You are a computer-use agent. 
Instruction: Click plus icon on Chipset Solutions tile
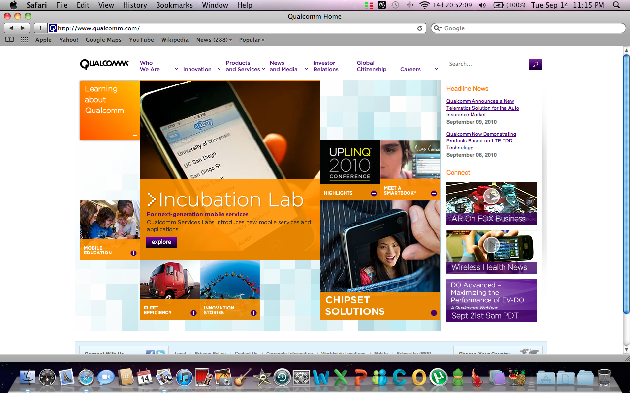[x=434, y=313]
